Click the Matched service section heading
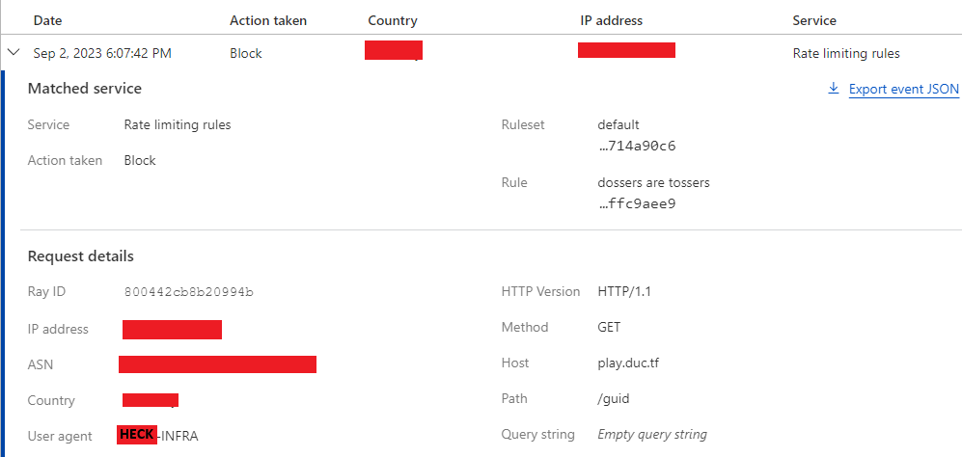This screenshot has height=457, width=962. (x=85, y=89)
